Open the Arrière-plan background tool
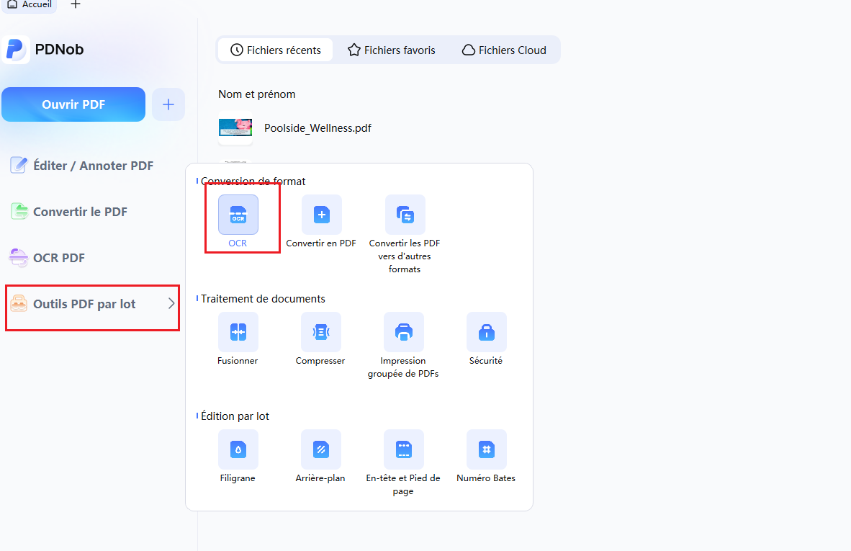Screen dimensions: 851x551 321,449
